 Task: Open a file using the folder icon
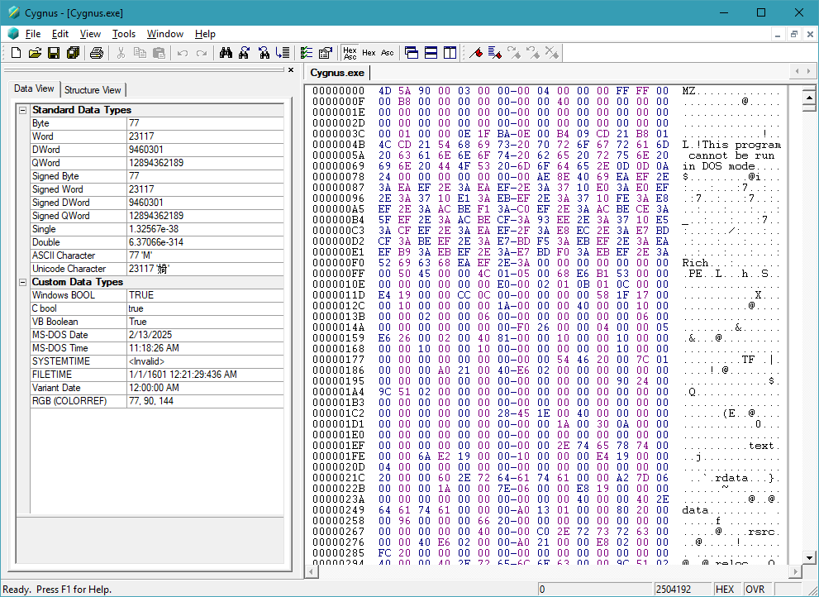[x=35, y=53]
